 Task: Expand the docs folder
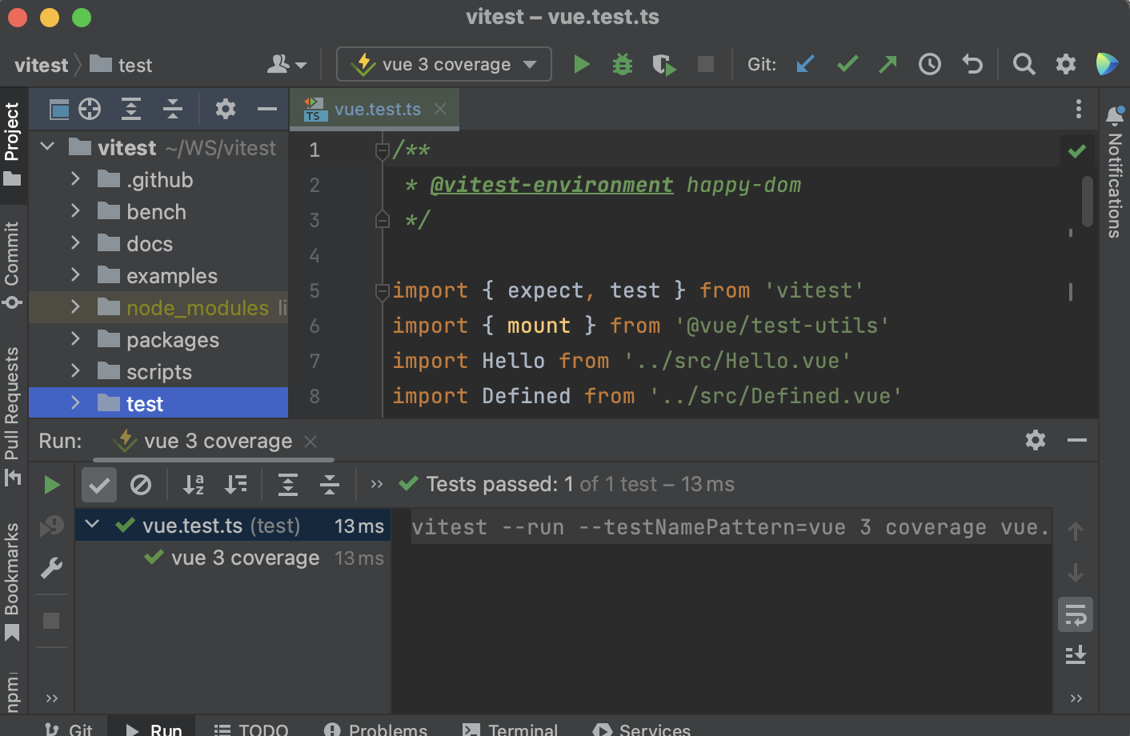(75, 243)
